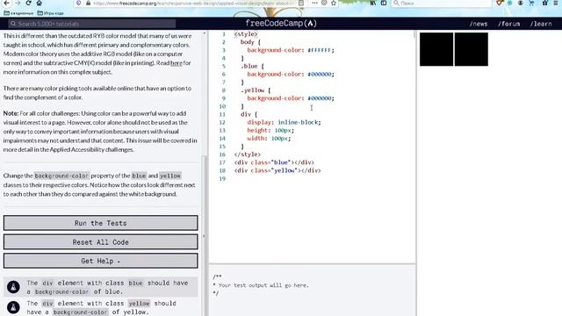Viewport: 562px width, 316px height.
Task: Follow the 'here' link in the description
Action: [177, 63]
